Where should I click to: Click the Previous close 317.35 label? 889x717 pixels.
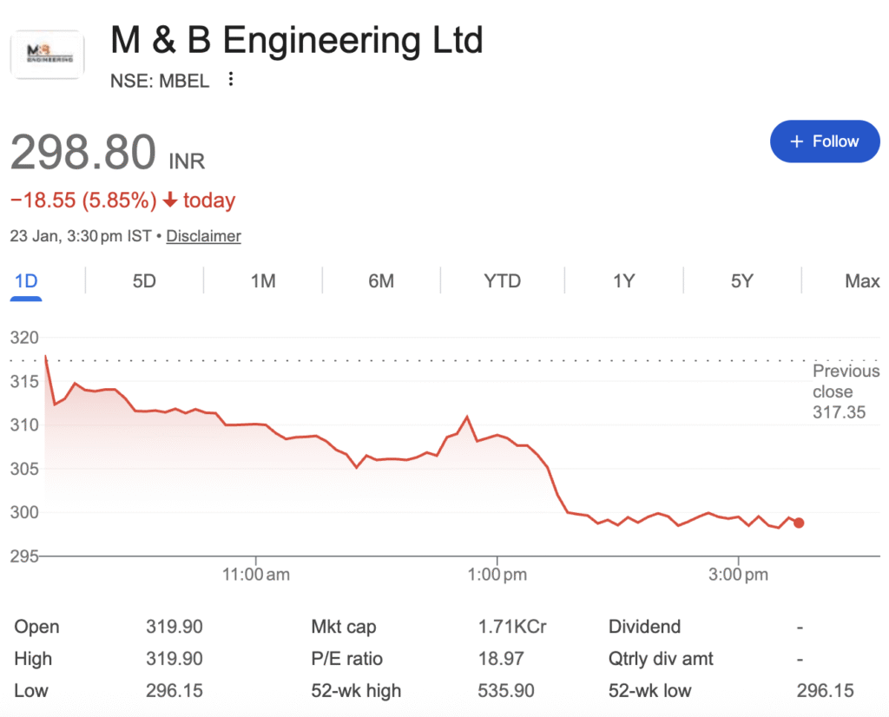845,391
